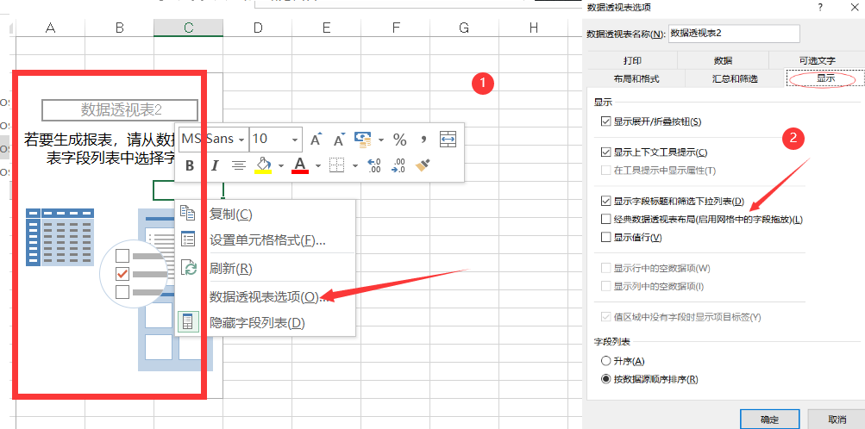865x429 pixels.
Task: Click the borders icon in mini toolbar
Action: pyautogui.click(x=337, y=165)
